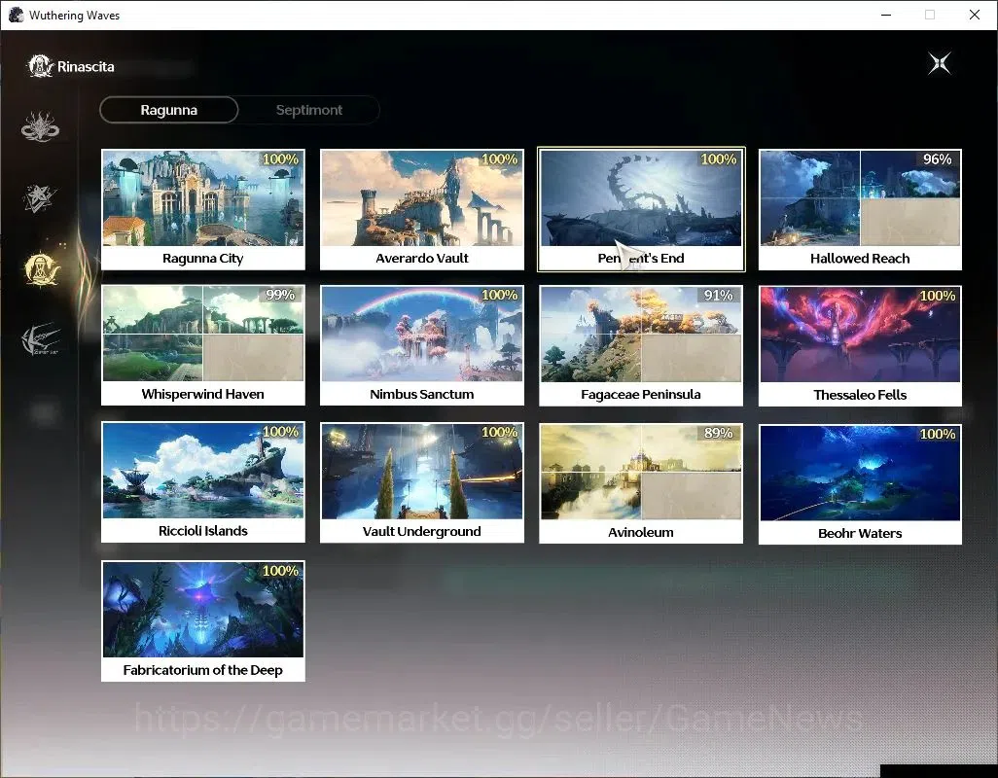Image resolution: width=998 pixels, height=778 pixels.
Task: Select the second star-shaped region emblem
Action: click(x=40, y=197)
